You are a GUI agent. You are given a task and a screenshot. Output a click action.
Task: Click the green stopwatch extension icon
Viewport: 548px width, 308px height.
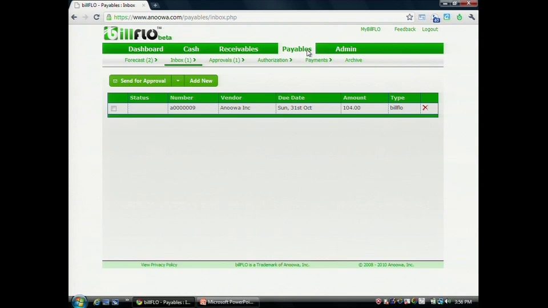(x=459, y=17)
